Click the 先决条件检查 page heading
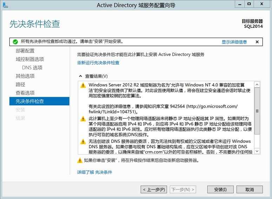The image size is (272, 199). tap(35, 24)
